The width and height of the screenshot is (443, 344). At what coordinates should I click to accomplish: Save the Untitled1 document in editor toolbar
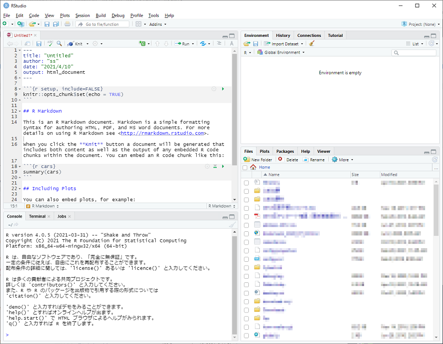point(39,44)
